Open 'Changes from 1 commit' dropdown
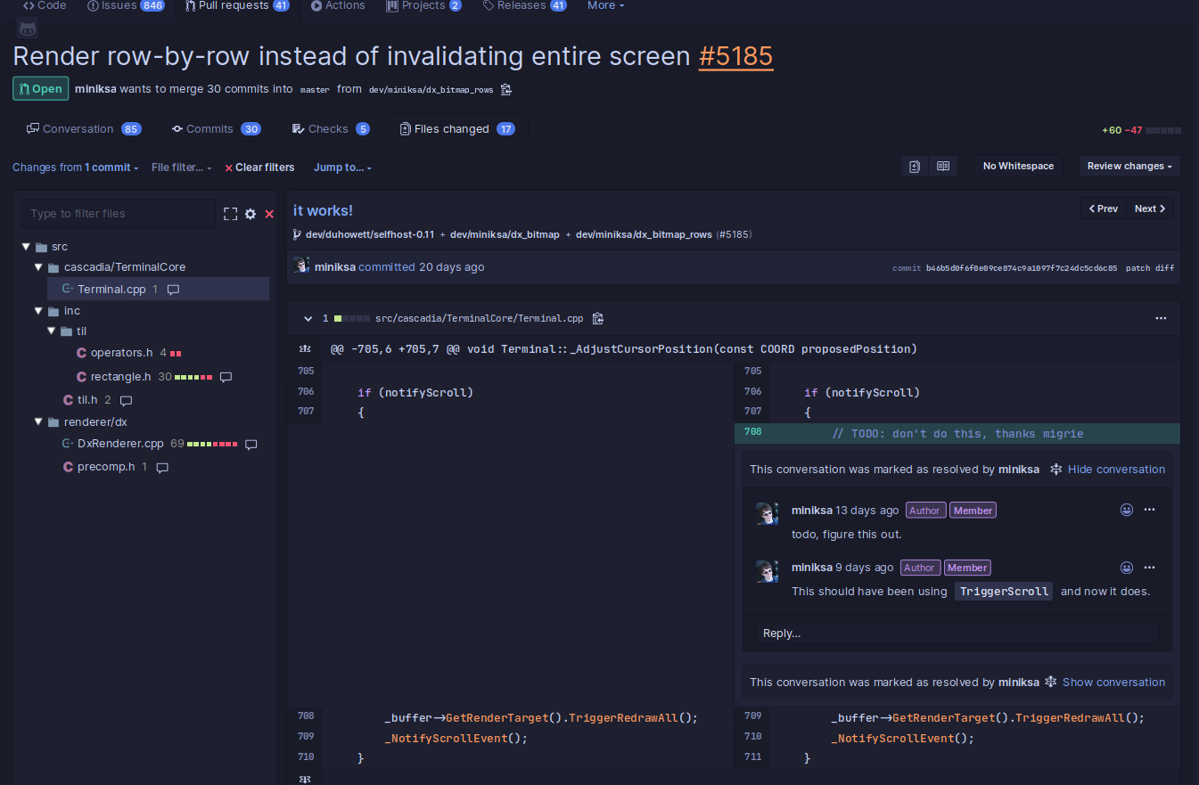Viewport: 1199px width, 785px height. [76, 168]
